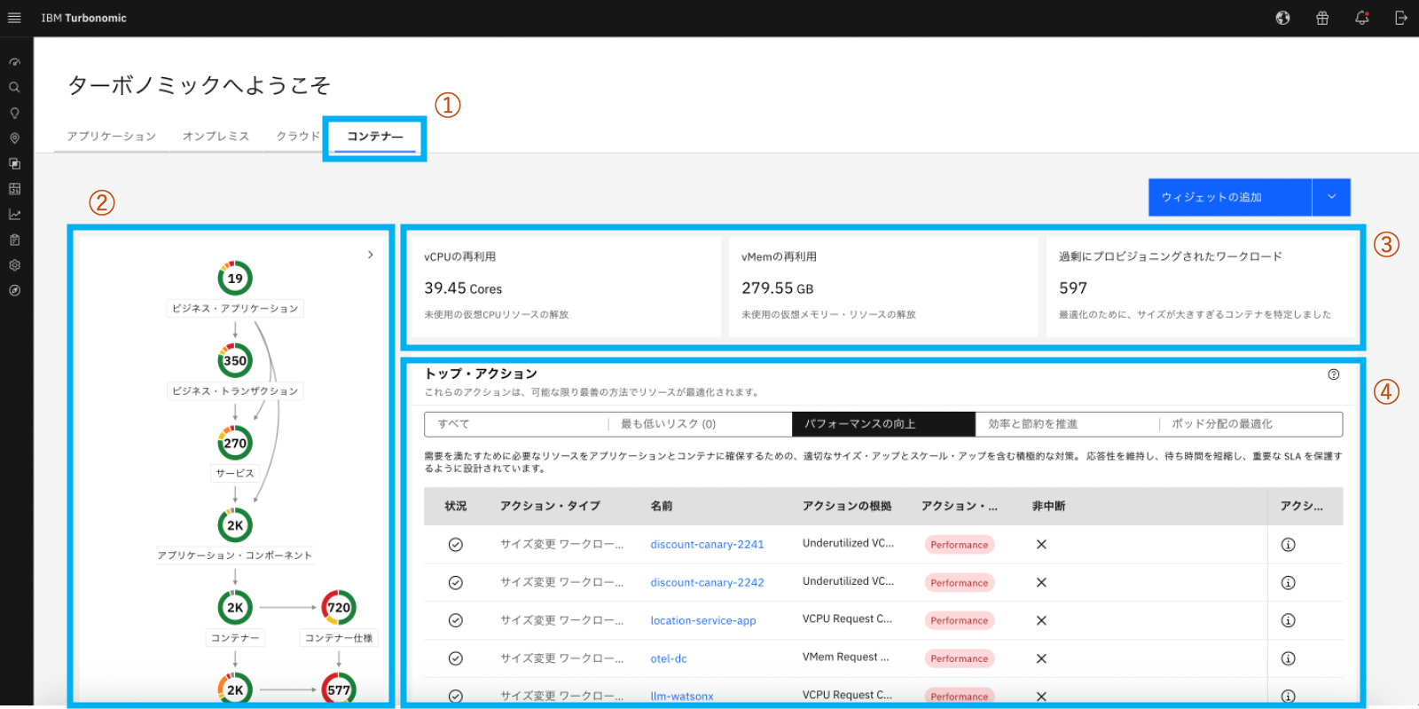
Task: Select the すべて action filter
Action: pos(514,424)
